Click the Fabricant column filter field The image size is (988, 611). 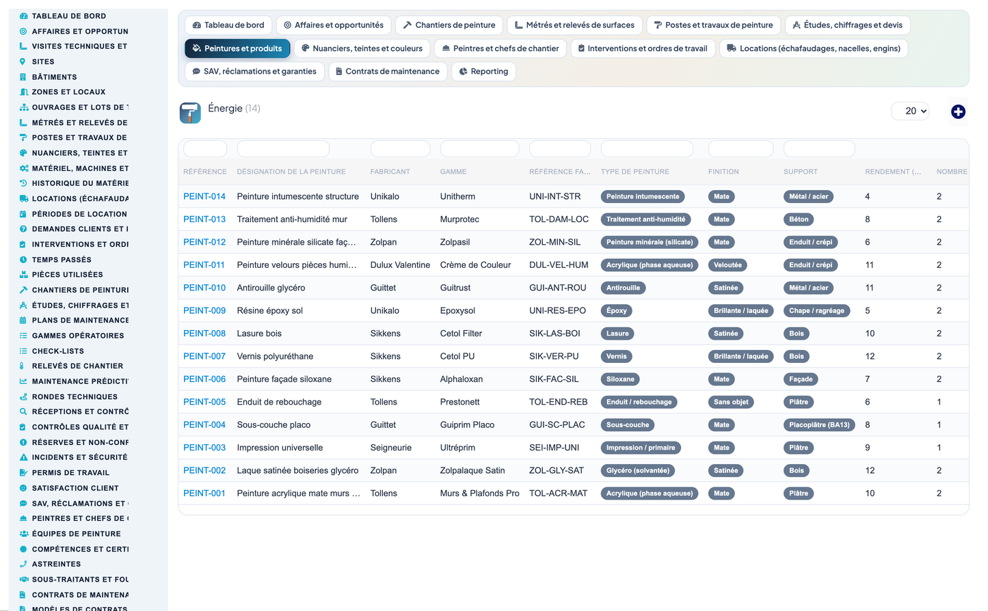click(x=400, y=148)
